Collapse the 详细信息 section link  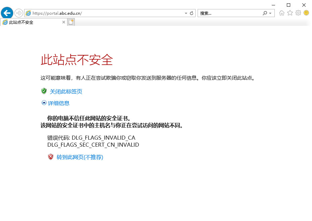tap(59, 103)
